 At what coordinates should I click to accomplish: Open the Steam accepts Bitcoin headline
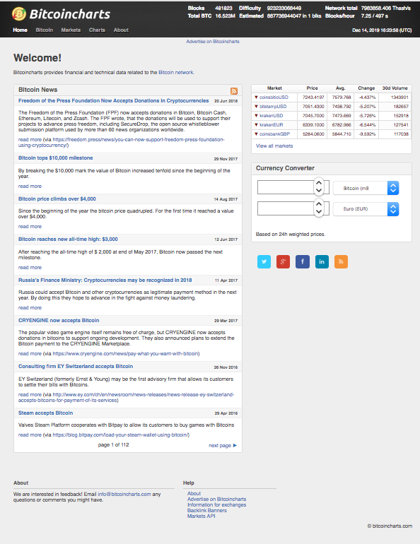click(45, 413)
